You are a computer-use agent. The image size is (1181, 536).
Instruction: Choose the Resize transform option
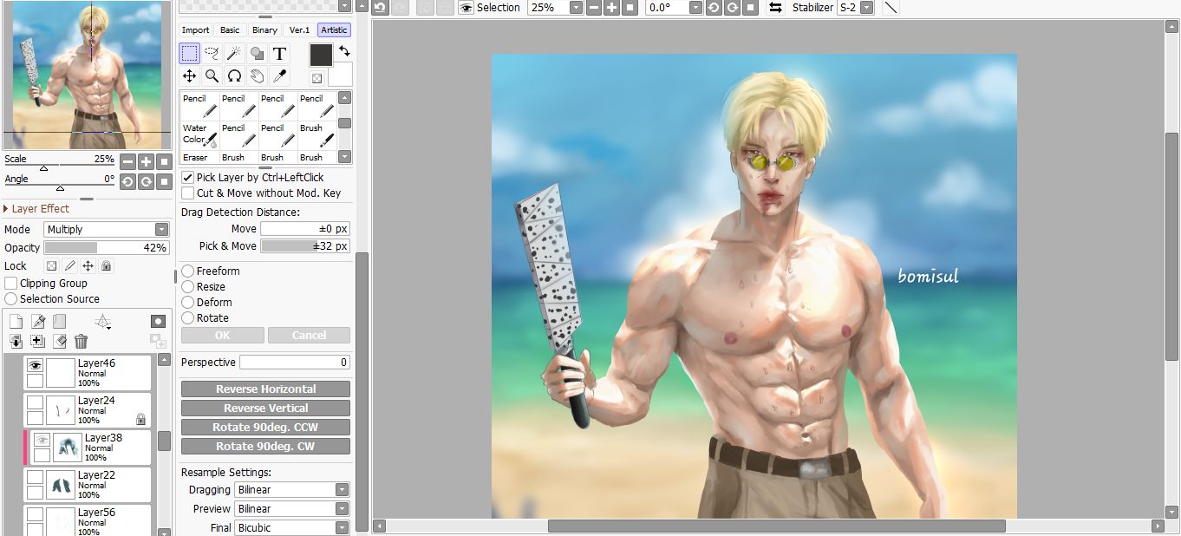(187, 287)
